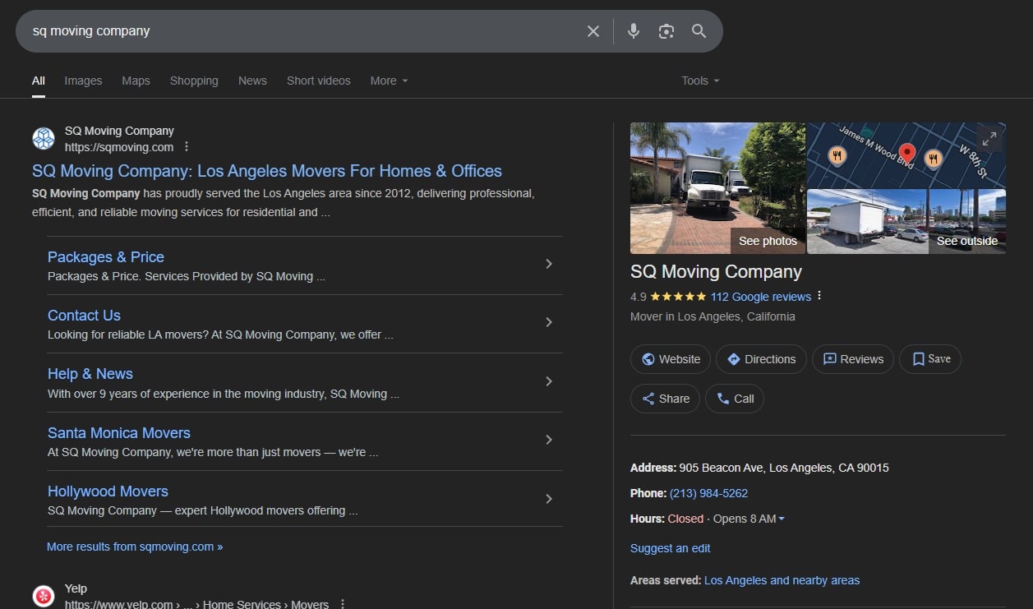Expand the Contact Us sitelink chevron
The image size is (1033, 609).
coord(549,322)
